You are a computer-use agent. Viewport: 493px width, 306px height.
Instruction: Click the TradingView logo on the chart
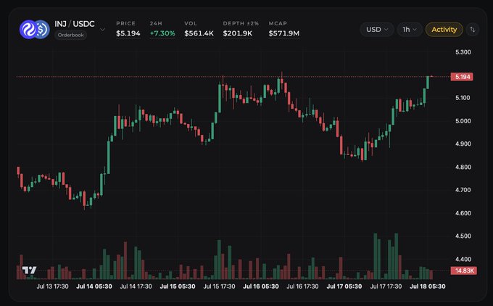[29, 270]
